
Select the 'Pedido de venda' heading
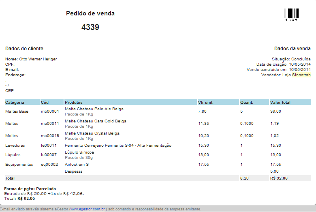tap(90, 13)
